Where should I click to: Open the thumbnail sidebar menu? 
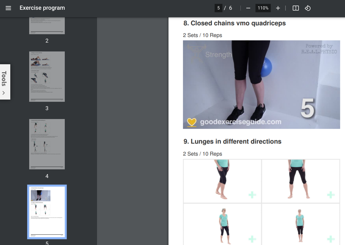point(8,8)
